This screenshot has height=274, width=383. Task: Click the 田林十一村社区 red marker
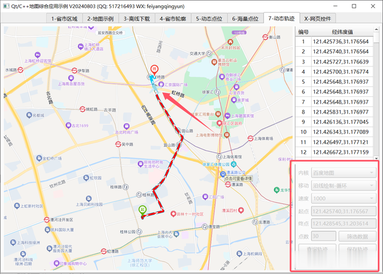[173, 214]
